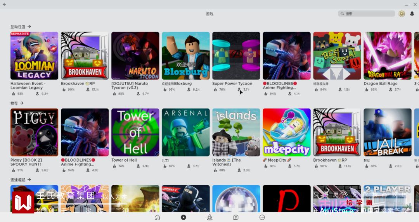
Task: Open the Jailbreak game thumbnail
Action: (x=388, y=133)
